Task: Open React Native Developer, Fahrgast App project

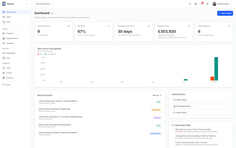Action: (100, 110)
